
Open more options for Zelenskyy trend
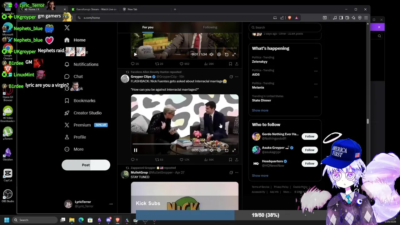[x=316, y=58]
